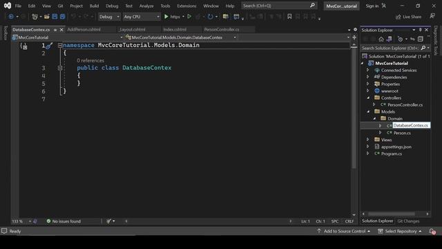The image size is (442, 249).
Task: Click the Open File folder toolbar icon
Action: 47,17
